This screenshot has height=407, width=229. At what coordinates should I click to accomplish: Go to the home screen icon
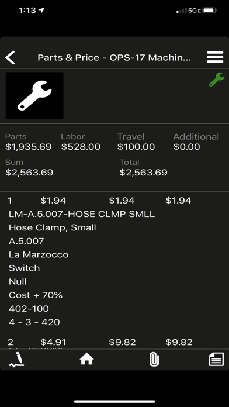click(x=86, y=360)
